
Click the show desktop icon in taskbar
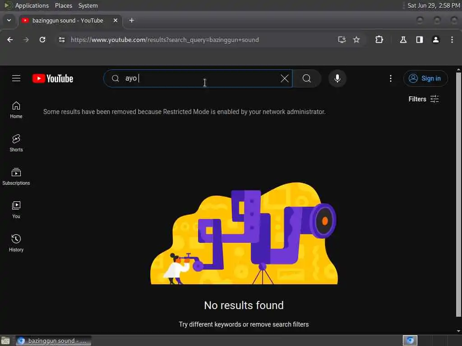[5, 341]
